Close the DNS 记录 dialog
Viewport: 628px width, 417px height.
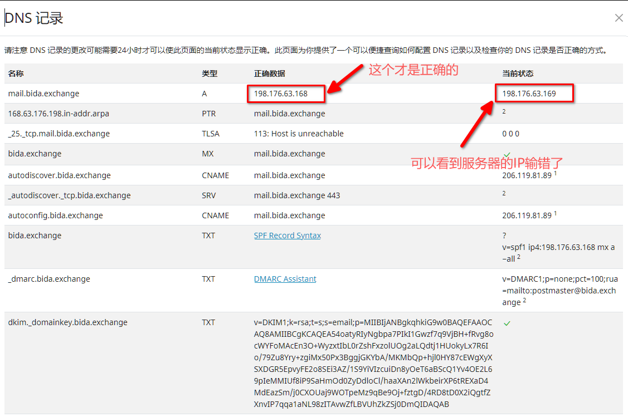(x=619, y=18)
